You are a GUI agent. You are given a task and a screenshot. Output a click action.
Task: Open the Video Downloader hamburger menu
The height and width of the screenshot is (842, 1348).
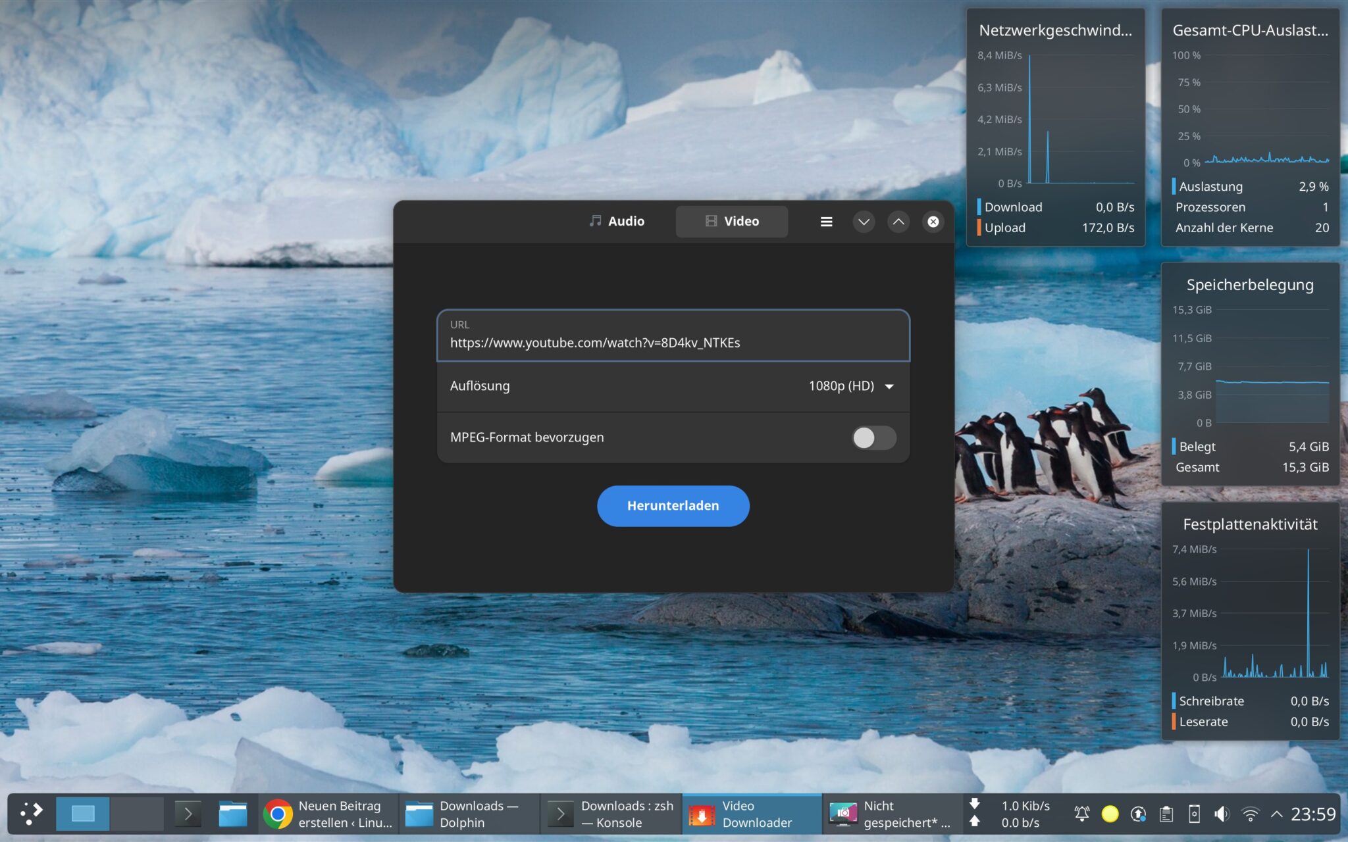827,222
